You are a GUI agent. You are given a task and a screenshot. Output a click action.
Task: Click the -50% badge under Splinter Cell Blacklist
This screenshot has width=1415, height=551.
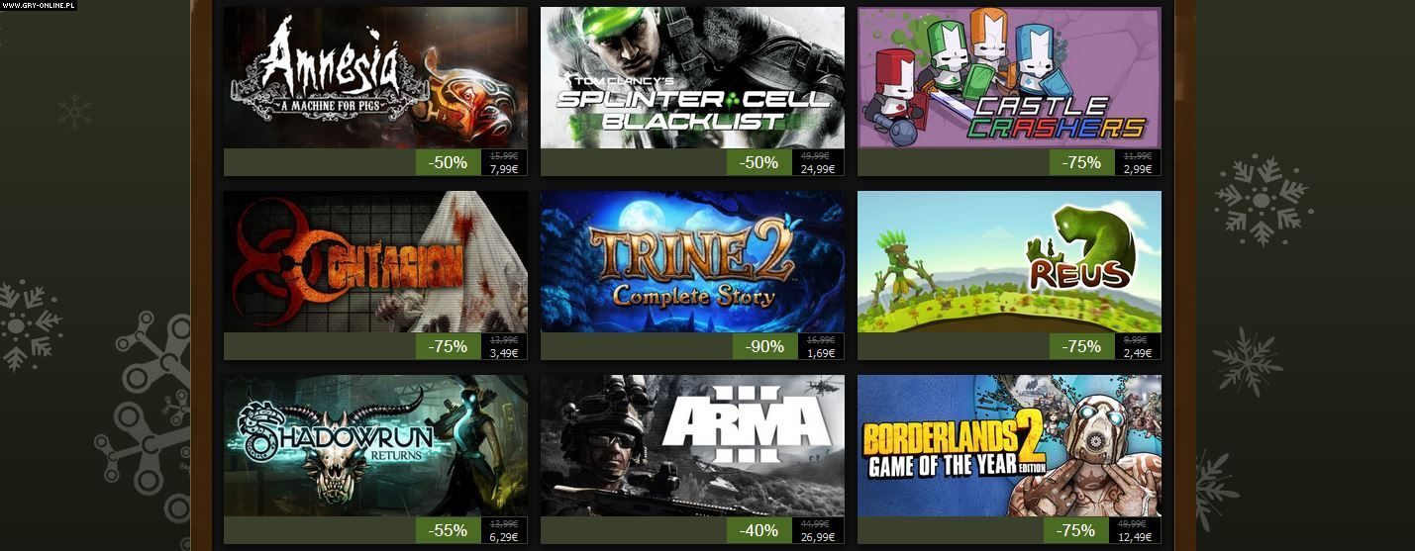click(759, 162)
